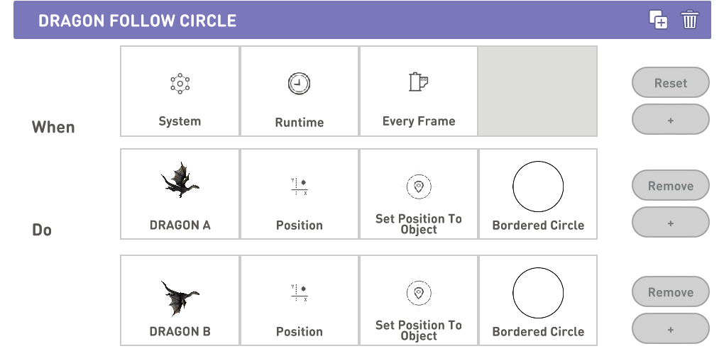Select the Runtime clock tile

coord(300,91)
